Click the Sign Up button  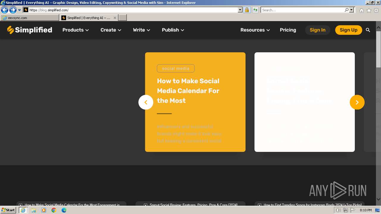click(x=349, y=30)
